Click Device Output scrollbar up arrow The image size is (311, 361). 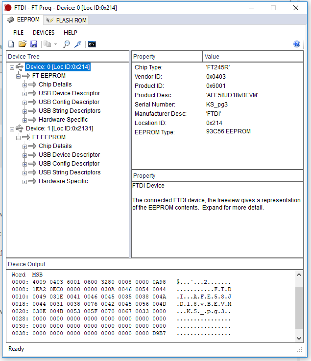[x=299, y=275]
